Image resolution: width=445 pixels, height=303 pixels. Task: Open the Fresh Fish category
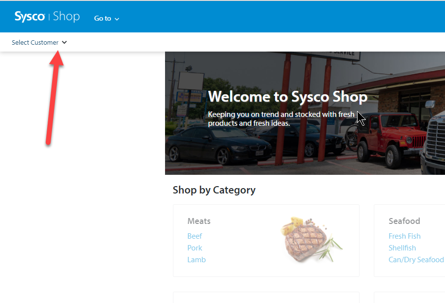(x=404, y=236)
